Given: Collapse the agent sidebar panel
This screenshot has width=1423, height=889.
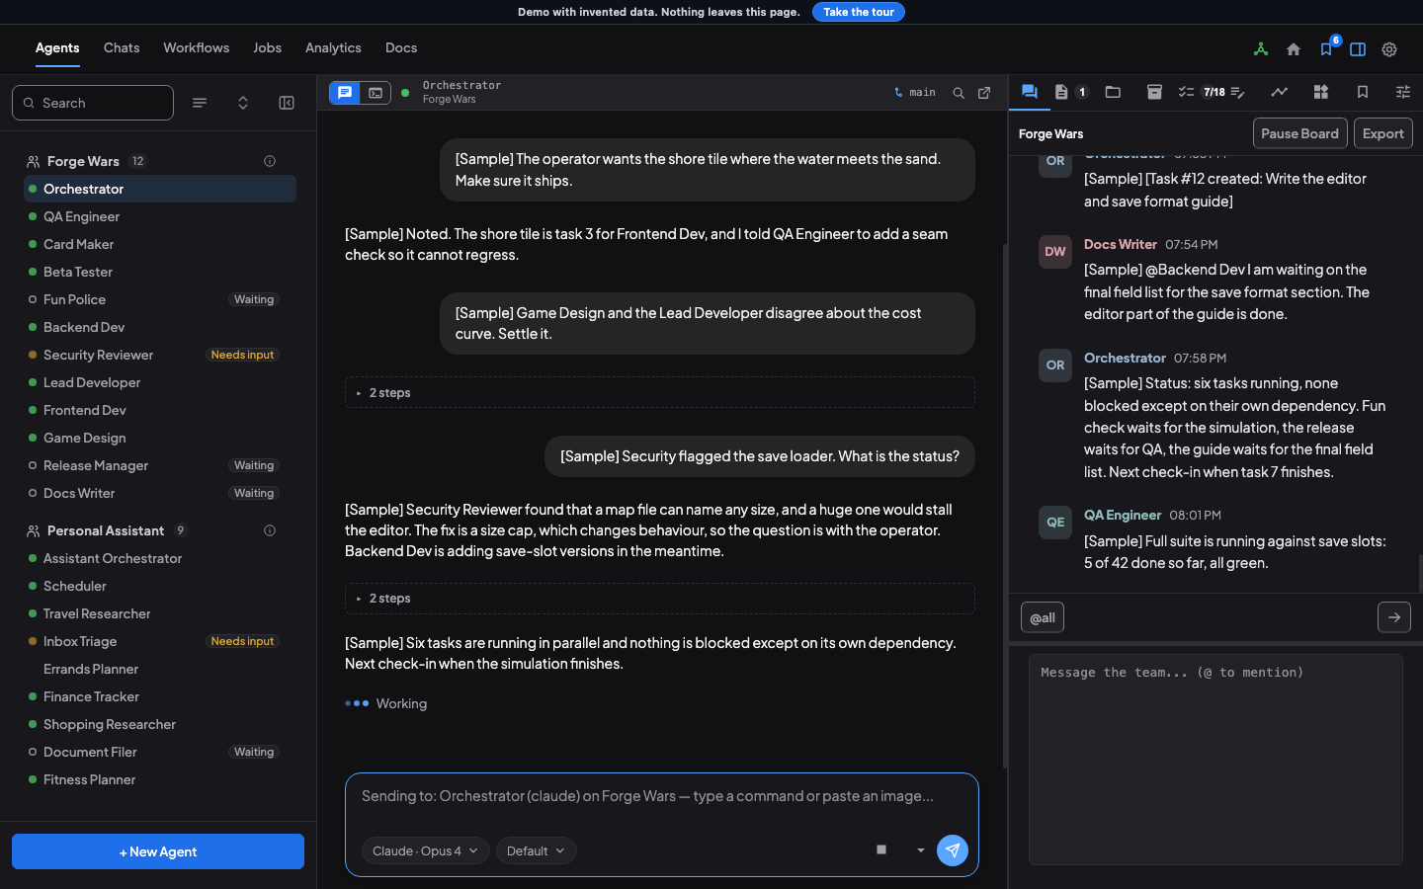Looking at the screenshot, I should coord(287,103).
